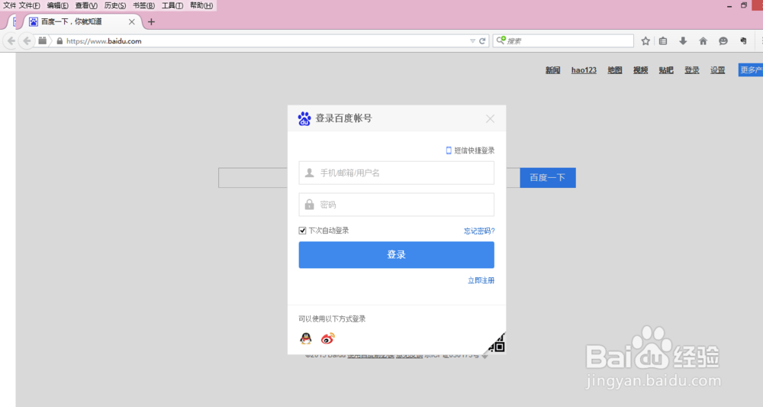Open the bookmarks list icon
The height and width of the screenshot is (407, 763).
(663, 41)
